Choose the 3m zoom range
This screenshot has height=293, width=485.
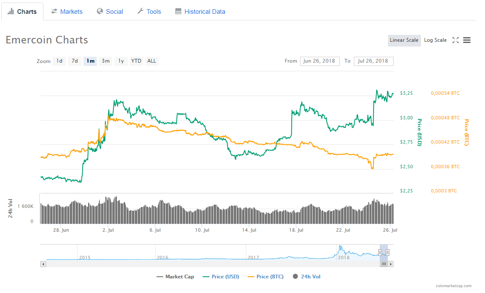click(x=106, y=61)
